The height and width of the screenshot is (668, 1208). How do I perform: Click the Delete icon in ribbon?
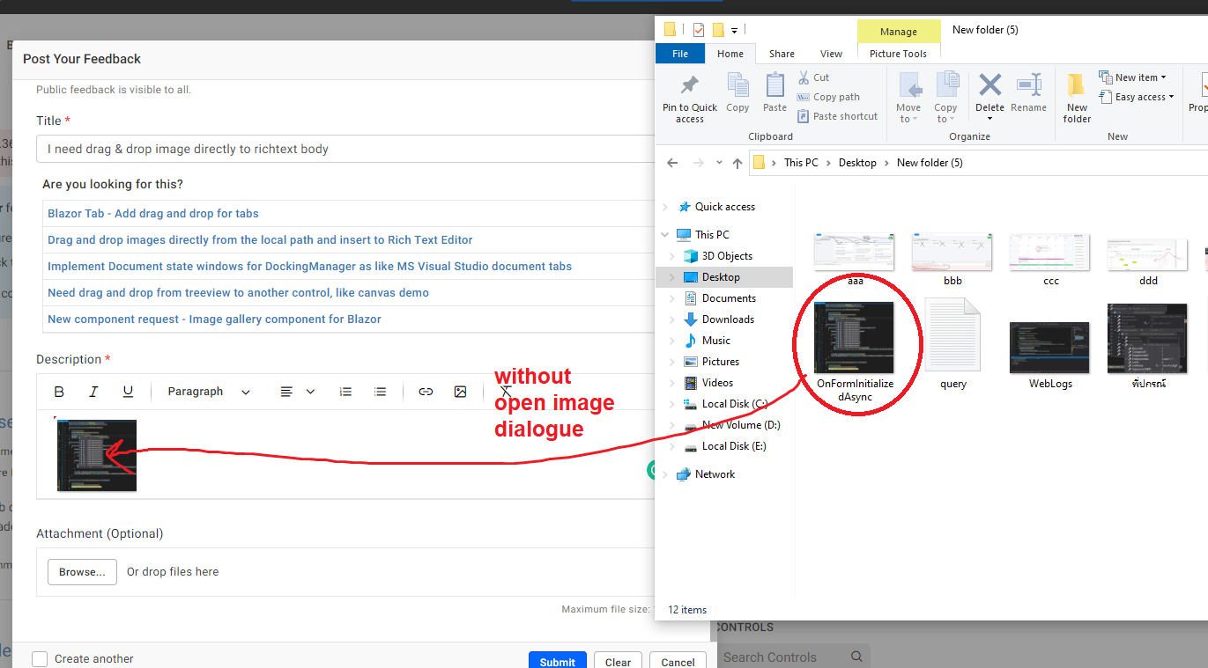click(990, 86)
